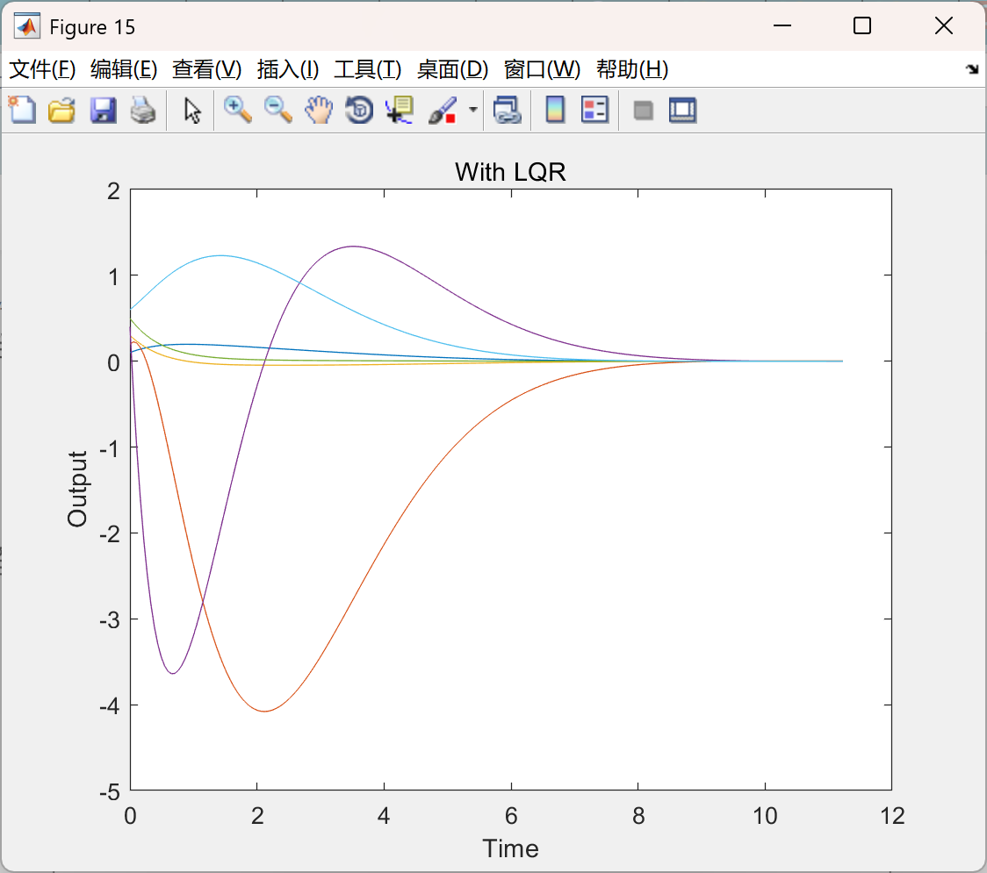Insert a colorbar using the toolbar icon

[x=555, y=110]
